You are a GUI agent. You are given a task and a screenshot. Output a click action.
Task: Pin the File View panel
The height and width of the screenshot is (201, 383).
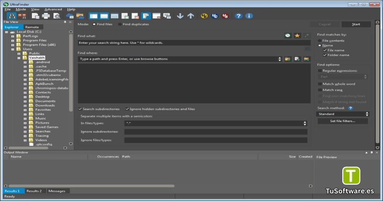pos(65,22)
